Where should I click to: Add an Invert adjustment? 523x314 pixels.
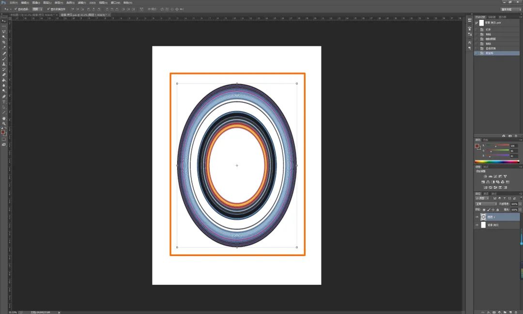coord(485,187)
